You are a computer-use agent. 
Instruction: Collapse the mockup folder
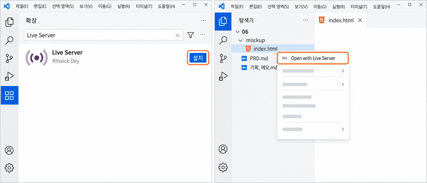pyautogui.click(x=240, y=40)
